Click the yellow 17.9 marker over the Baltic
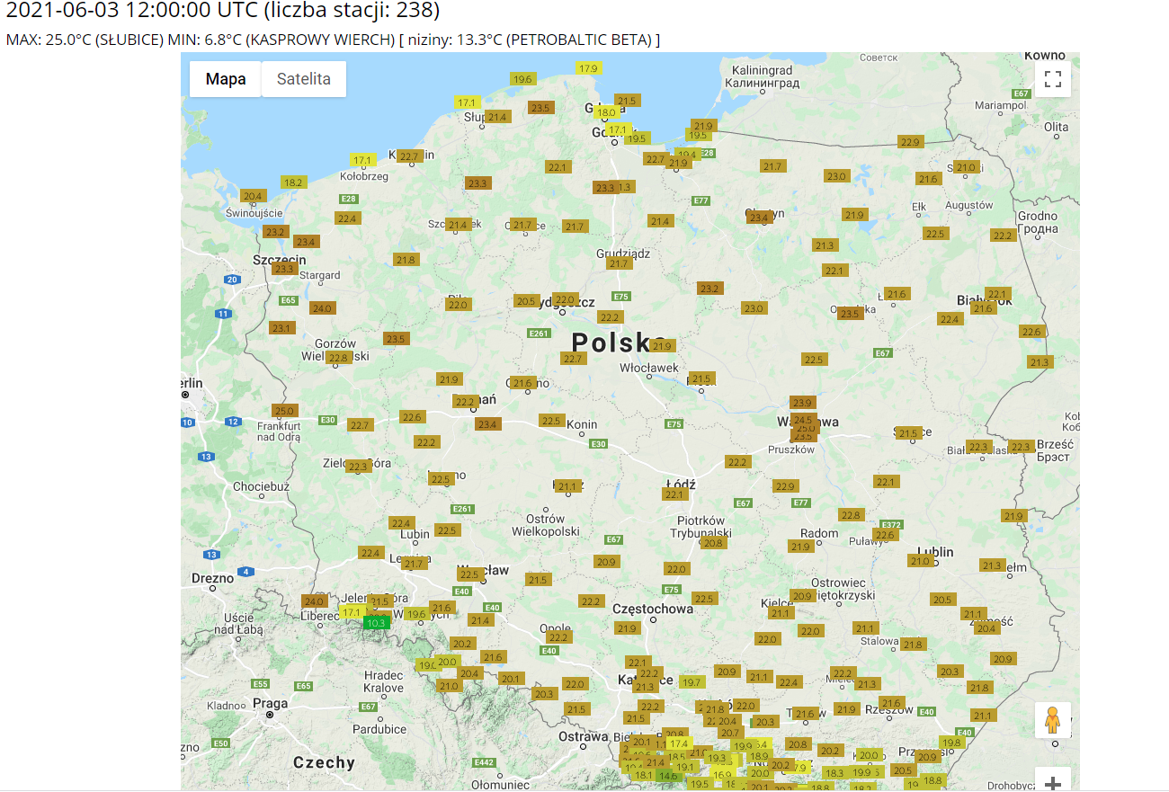Image resolution: width=1169 pixels, height=792 pixels. click(x=588, y=68)
